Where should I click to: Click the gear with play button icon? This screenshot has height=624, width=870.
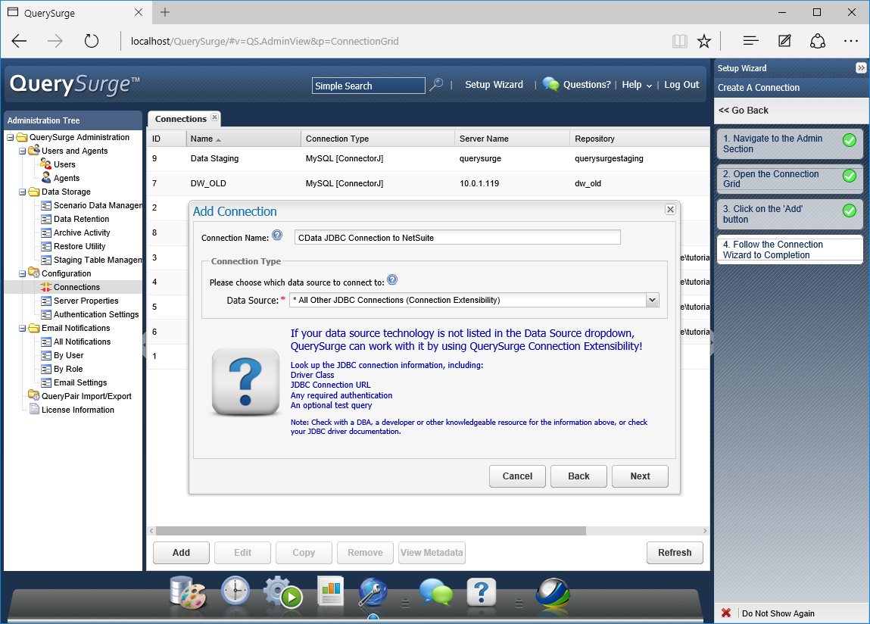tap(282, 592)
